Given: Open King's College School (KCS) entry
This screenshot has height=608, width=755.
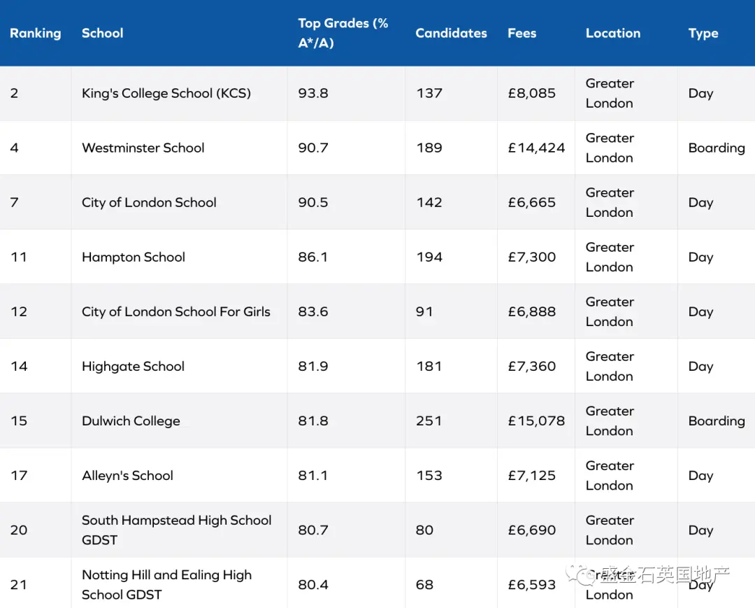Looking at the screenshot, I should coord(166,93).
